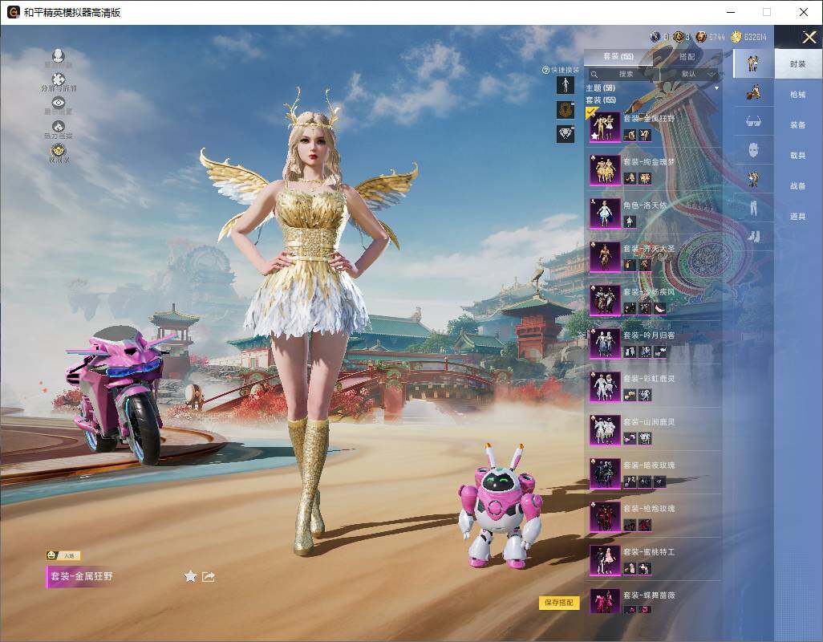Select the 套装-蝶舞蔷薇 outfit row
This screenshot has height=642, width=823.
tap(653, 602)
